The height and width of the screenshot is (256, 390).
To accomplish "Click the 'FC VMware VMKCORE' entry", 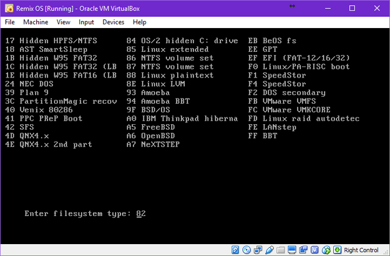I will click(x=289, y=110).
